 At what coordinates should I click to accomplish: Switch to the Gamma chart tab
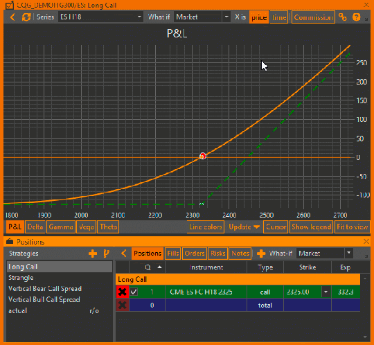(61, 227)
